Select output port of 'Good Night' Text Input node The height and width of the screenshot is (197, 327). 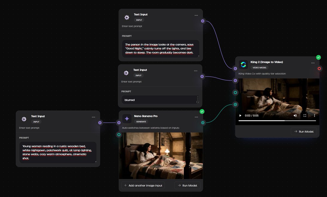click(202, 21)
